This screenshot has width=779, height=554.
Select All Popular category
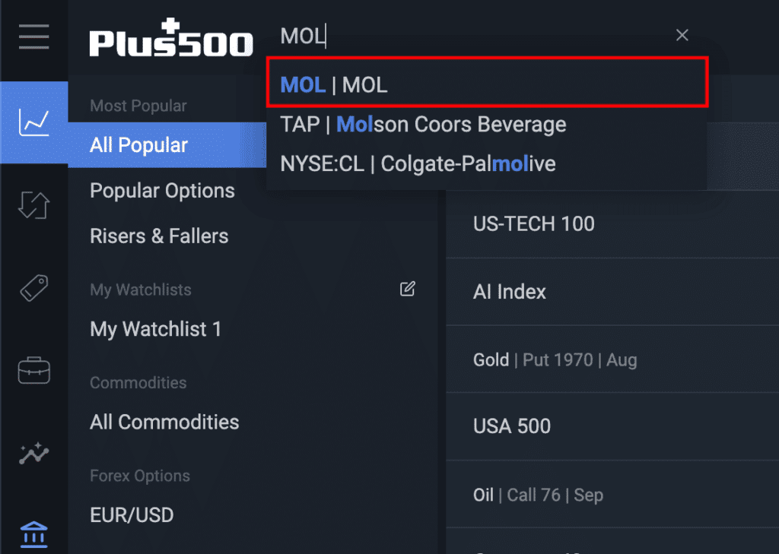coord(139,145)
